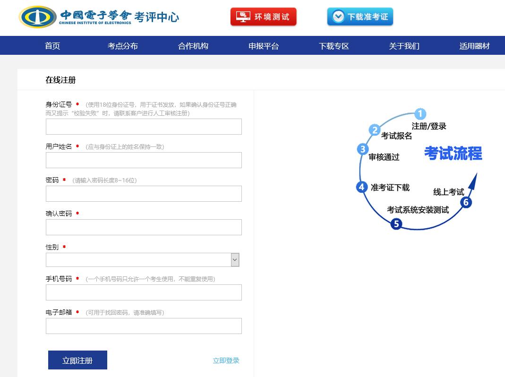
Task: Click the 立即登录 login link
Action: [226, 360]
